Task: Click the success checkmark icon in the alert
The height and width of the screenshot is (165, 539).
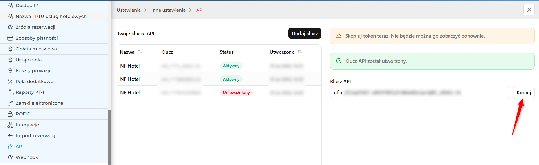Action: pyautogui.click(x=339, y=61)
